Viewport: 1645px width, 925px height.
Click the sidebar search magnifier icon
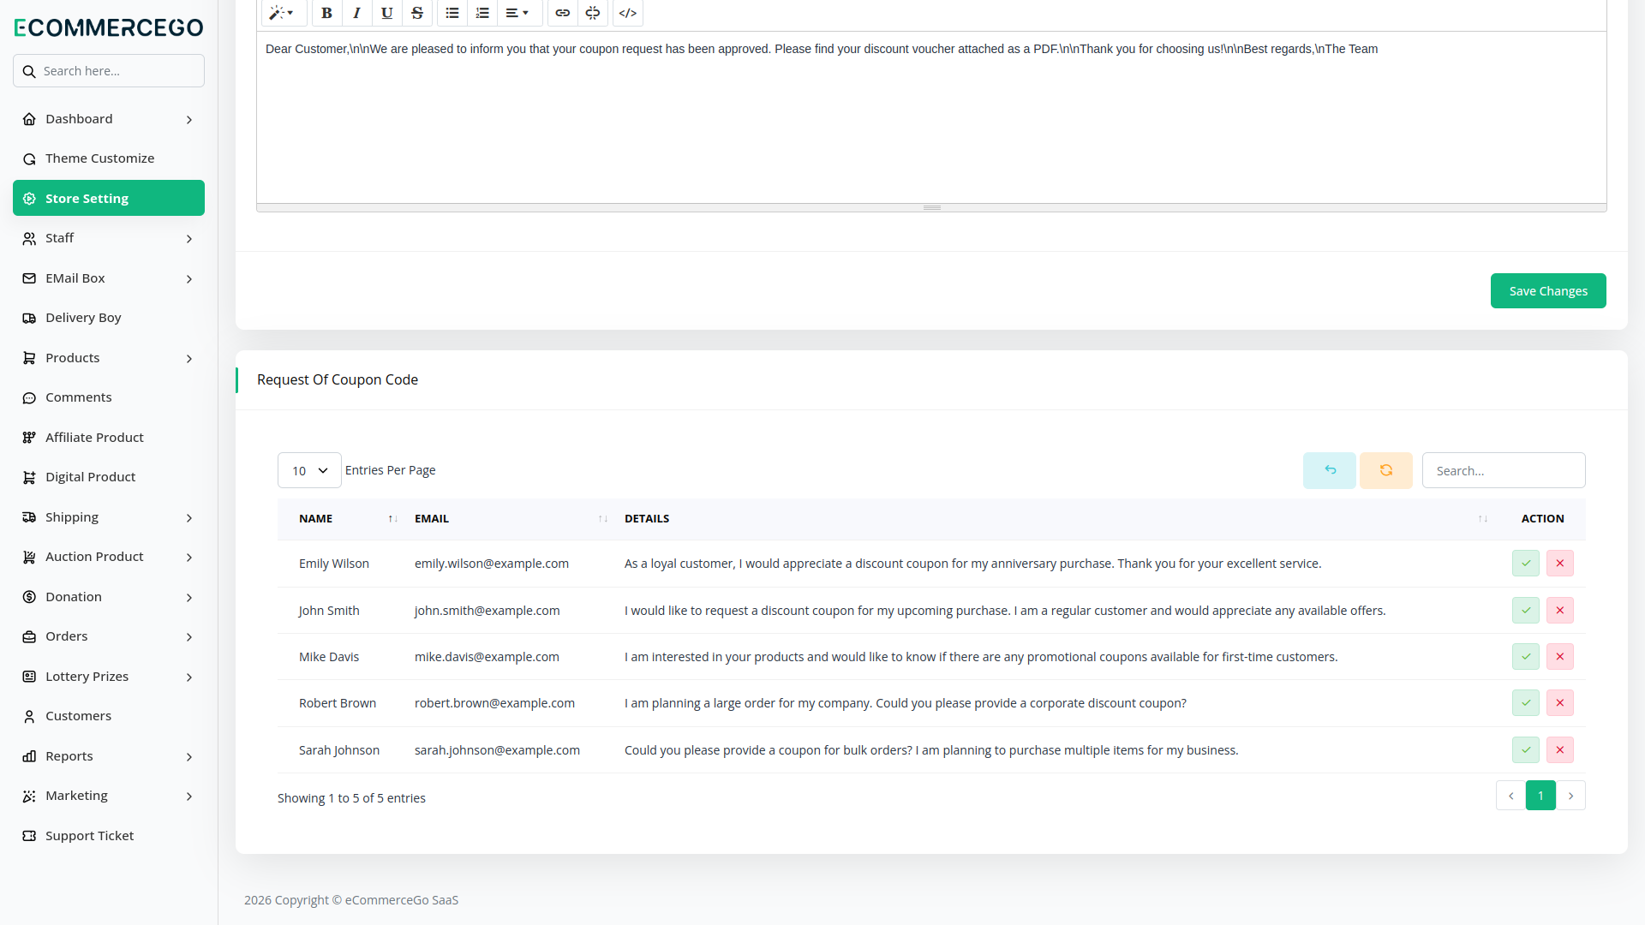(x=29, y=71)
